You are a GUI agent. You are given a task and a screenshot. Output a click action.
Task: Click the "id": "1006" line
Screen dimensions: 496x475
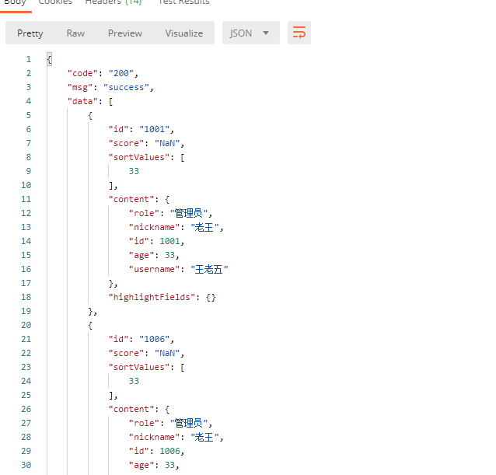click(x=141, y=339)
